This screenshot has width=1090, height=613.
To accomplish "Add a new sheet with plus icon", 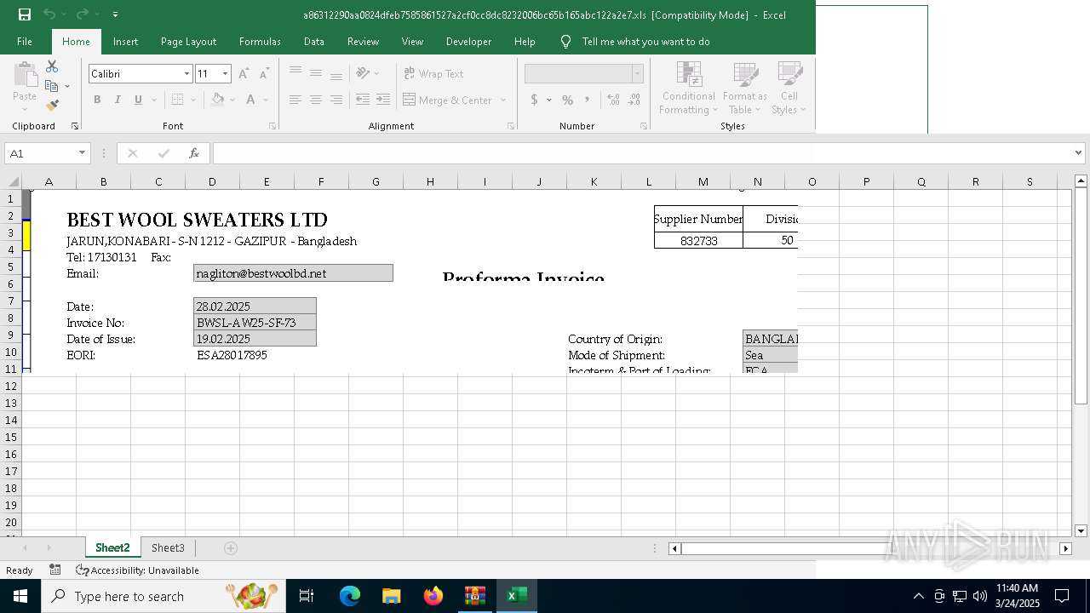I will (230, 548).
